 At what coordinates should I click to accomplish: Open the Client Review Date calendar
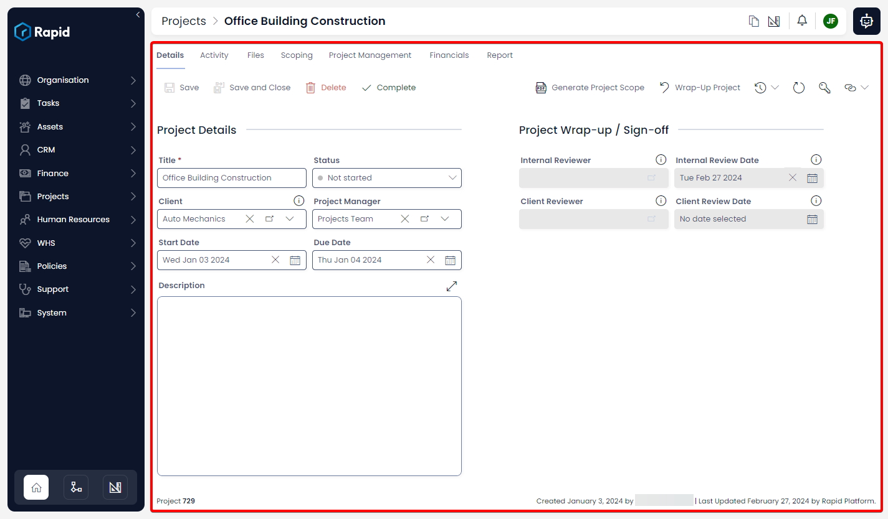[x=812, y=219]
